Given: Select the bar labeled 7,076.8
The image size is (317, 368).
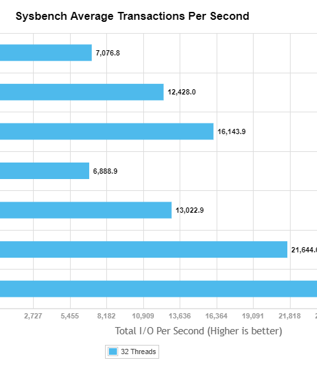Looking at the screenshot, I should pyautogui.click(x=46, y=53).
